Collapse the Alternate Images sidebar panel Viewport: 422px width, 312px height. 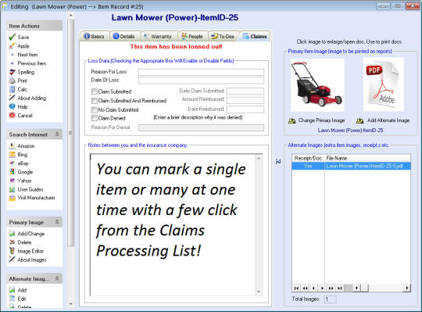pyautogui.click(x=57, y=278)
